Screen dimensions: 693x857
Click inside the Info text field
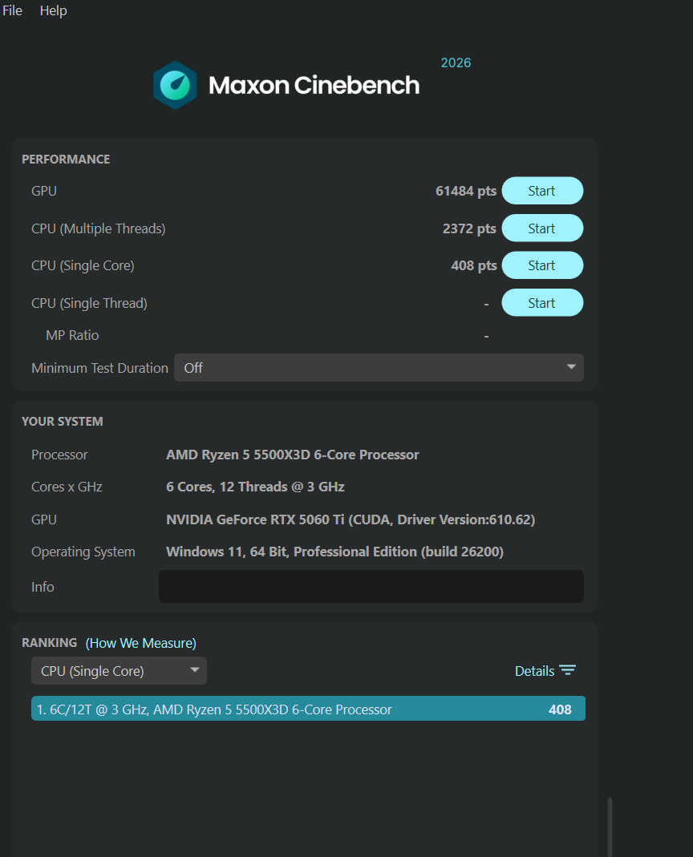371,587
